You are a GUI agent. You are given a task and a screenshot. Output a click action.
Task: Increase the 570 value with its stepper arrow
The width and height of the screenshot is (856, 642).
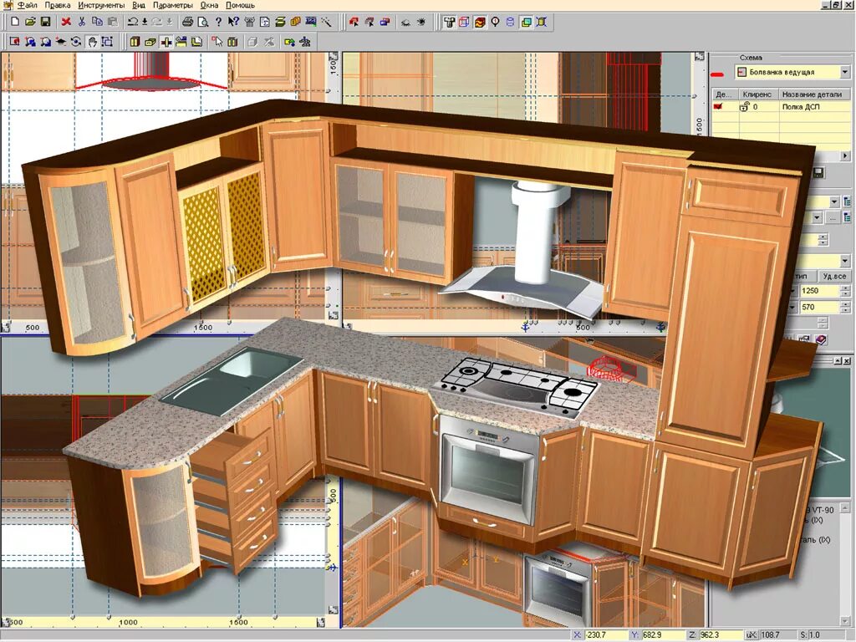pyautogui.click(x=845, y=304)
